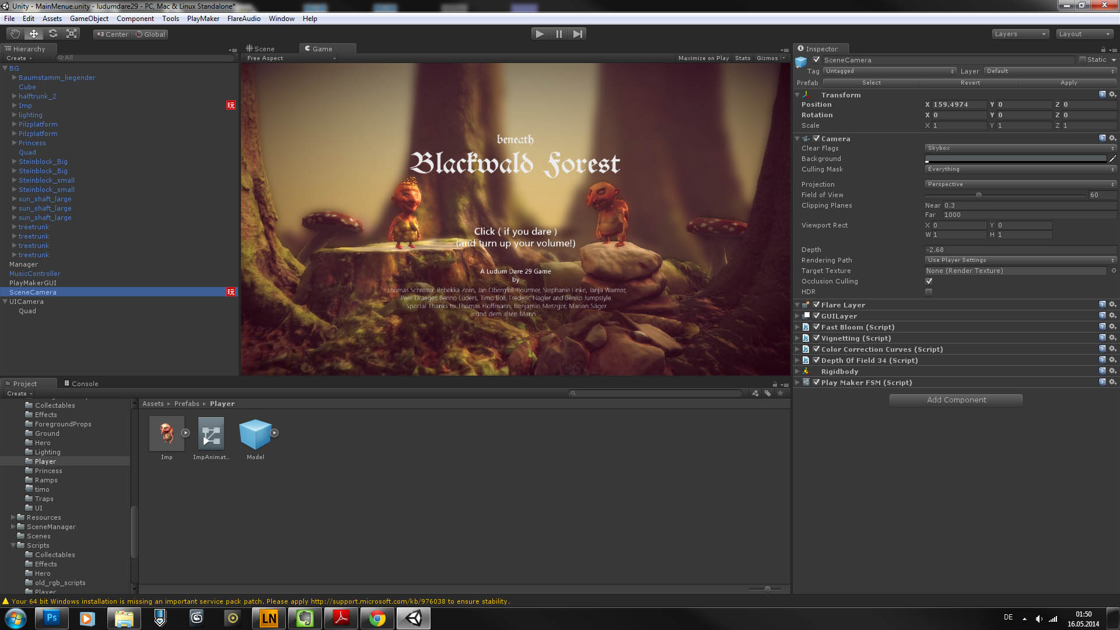Click Target Texture object picker circle

1113,271
